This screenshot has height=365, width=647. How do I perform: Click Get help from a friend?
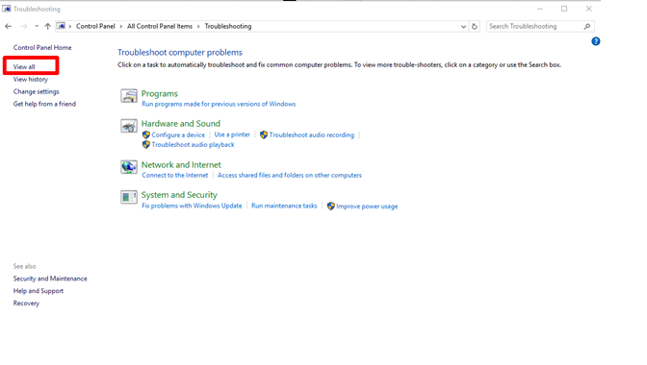44,104
